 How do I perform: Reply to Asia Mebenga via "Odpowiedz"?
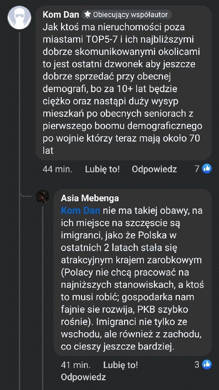point(83,377)
